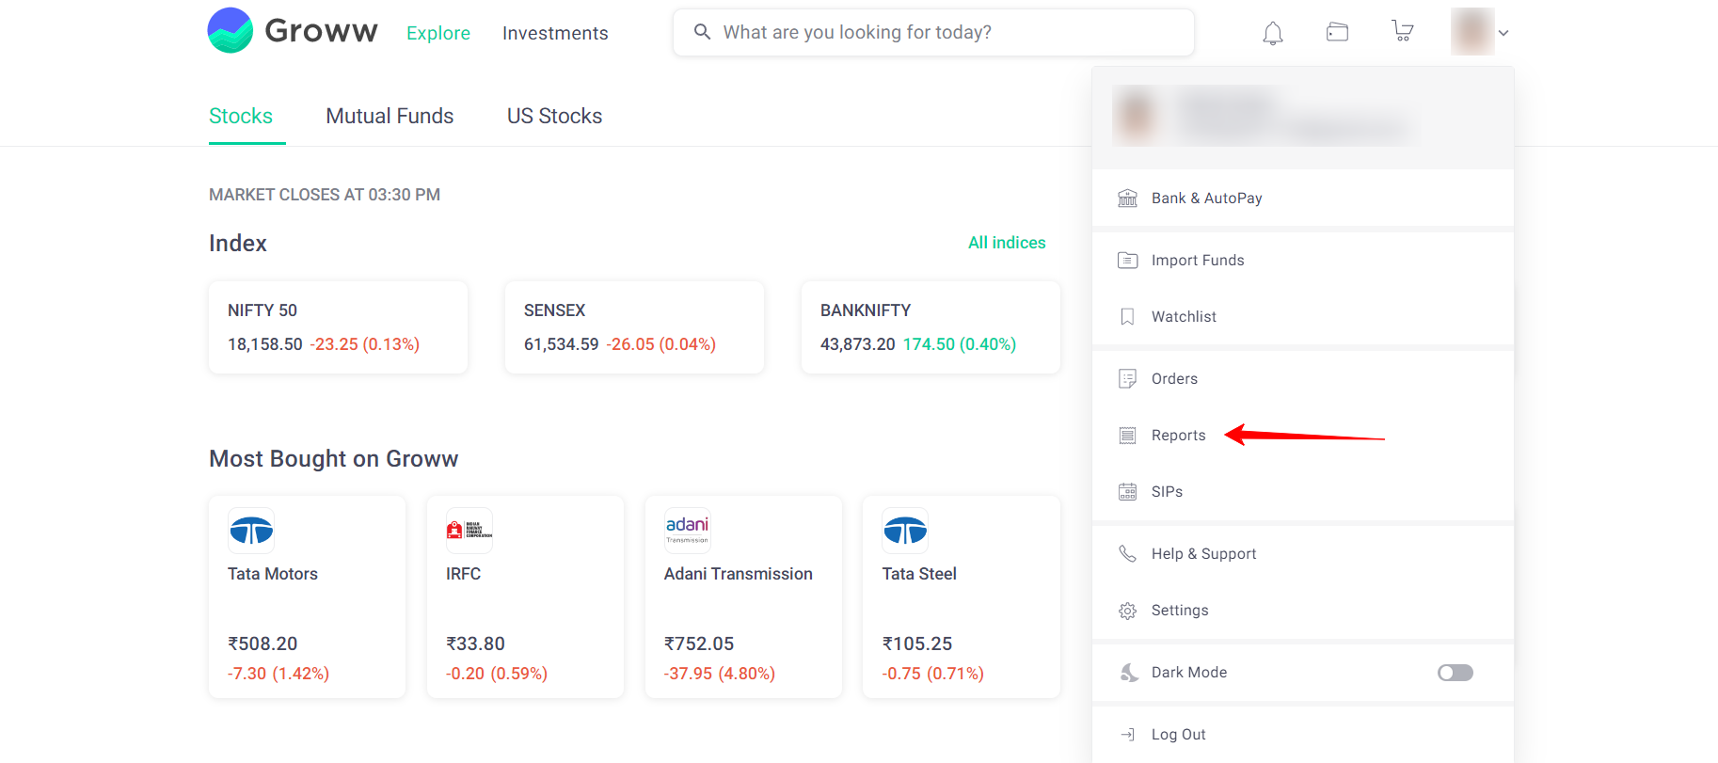This screenshot has height=763, width=1718.
Task: Switch to the US Stocks tab
Action: [554, 117]
